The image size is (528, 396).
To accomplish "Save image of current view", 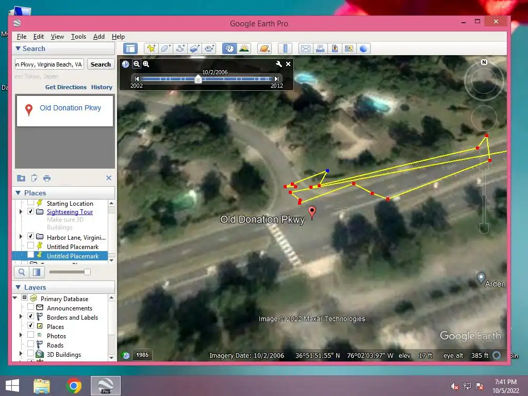I will tap(334, 48).
